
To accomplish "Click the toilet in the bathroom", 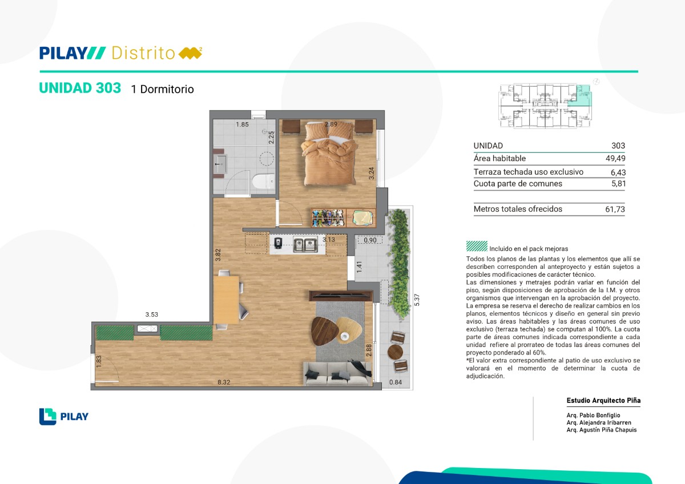I will point(264,181).
